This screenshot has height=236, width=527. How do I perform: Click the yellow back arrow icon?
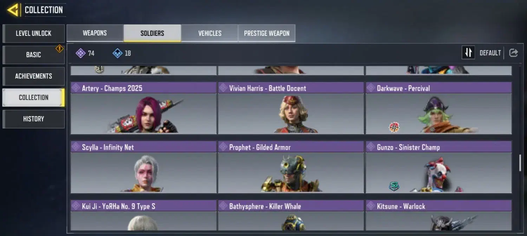tap(13, 10)
